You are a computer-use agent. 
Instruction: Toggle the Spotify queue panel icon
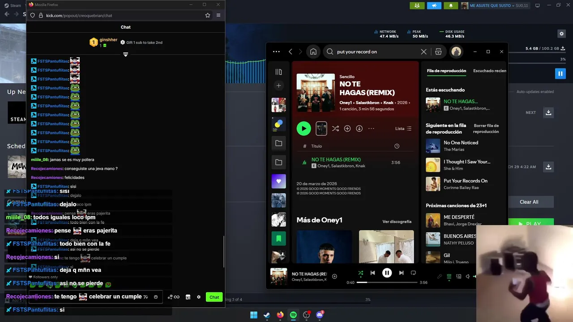tap(449, 276)
